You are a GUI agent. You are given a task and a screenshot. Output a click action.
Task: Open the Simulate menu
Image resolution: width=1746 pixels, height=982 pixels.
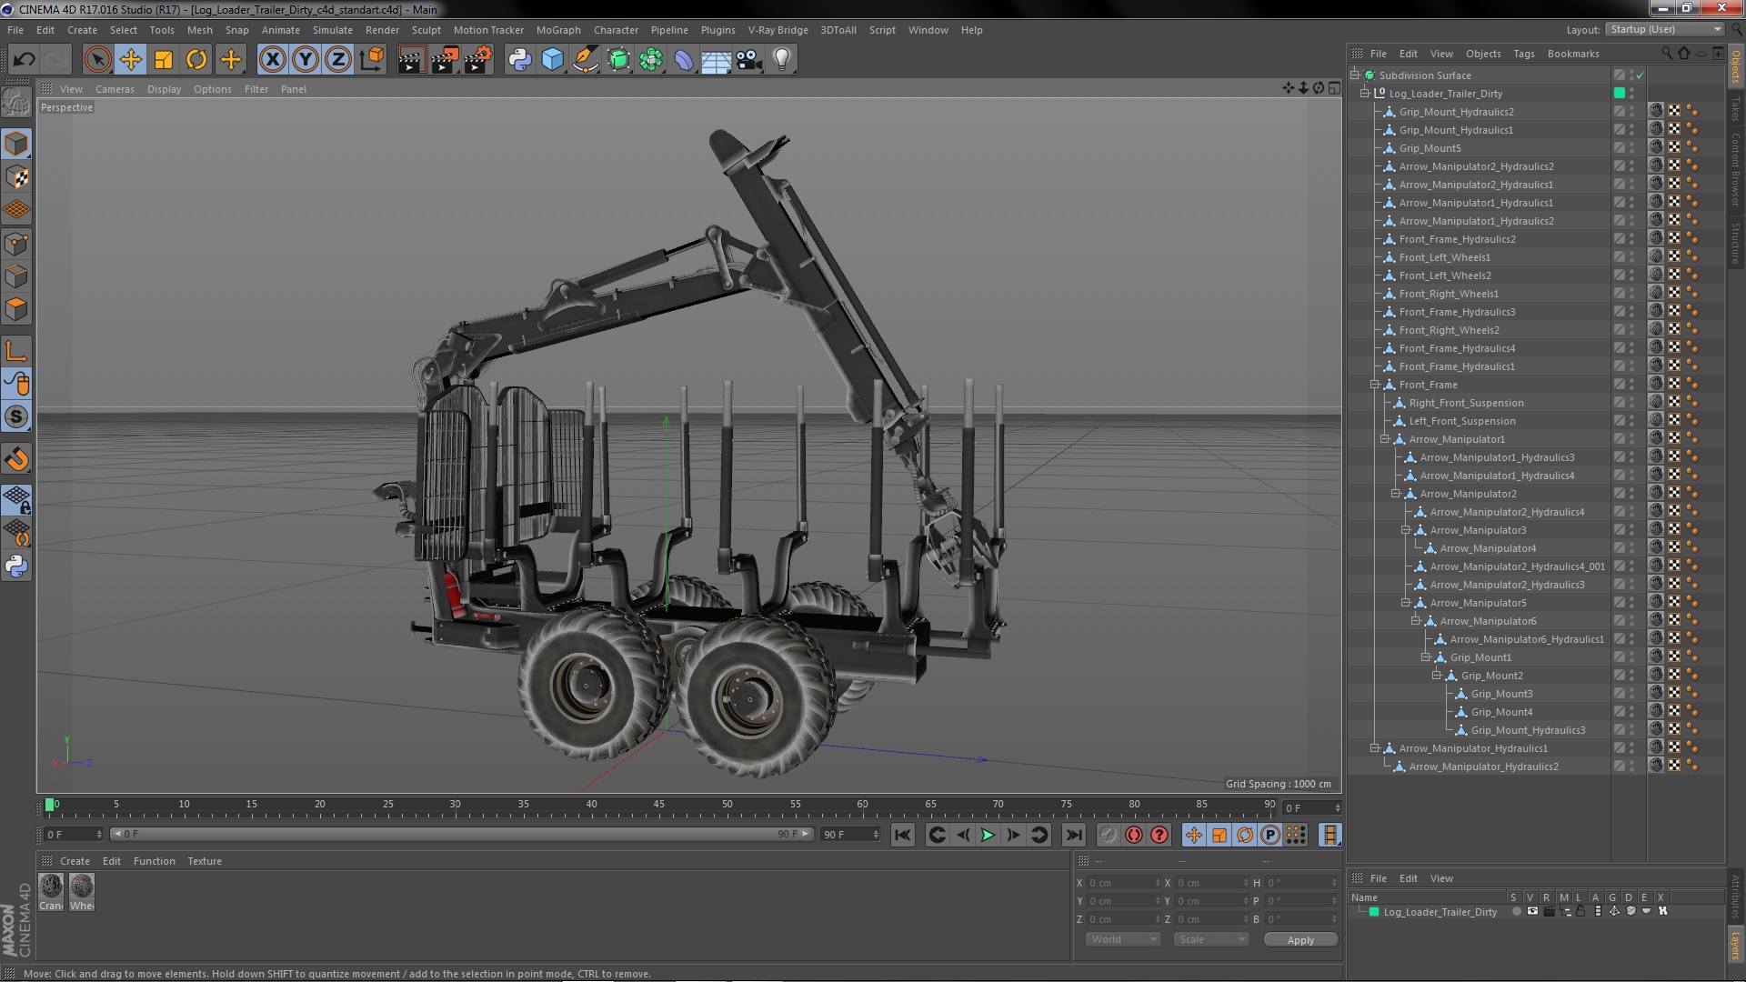[333, 30]
